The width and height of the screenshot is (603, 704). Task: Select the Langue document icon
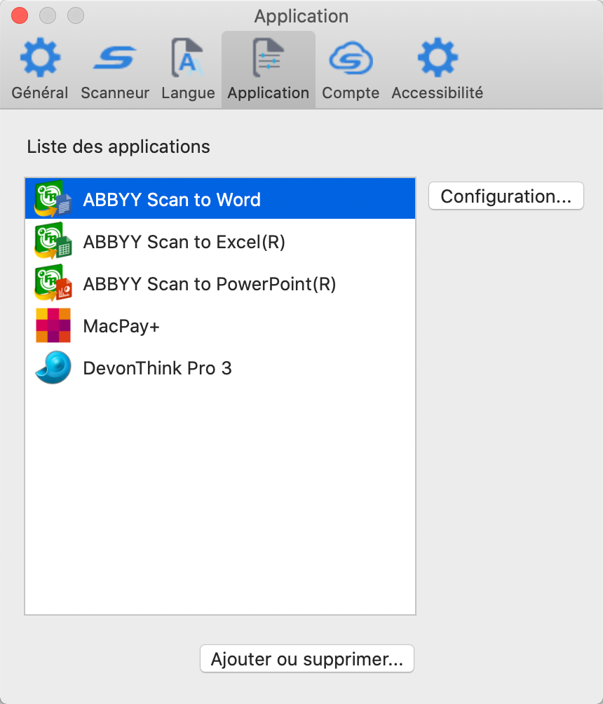pos(187,58)
